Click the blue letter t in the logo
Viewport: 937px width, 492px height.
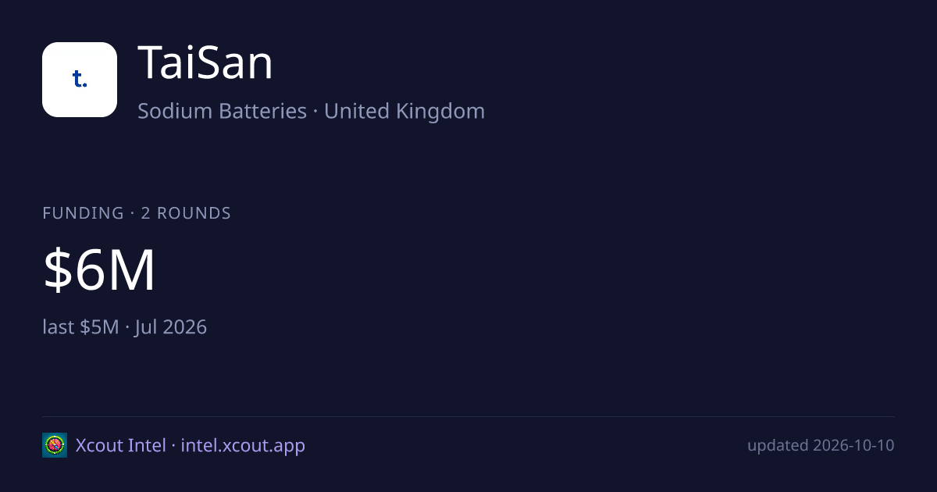coord(77,78)
